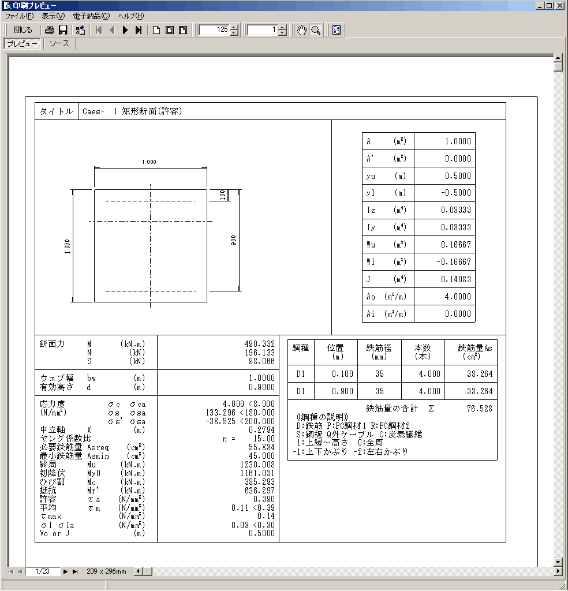Jump to last page toolbar icon
568x591 pixels.
139,30
